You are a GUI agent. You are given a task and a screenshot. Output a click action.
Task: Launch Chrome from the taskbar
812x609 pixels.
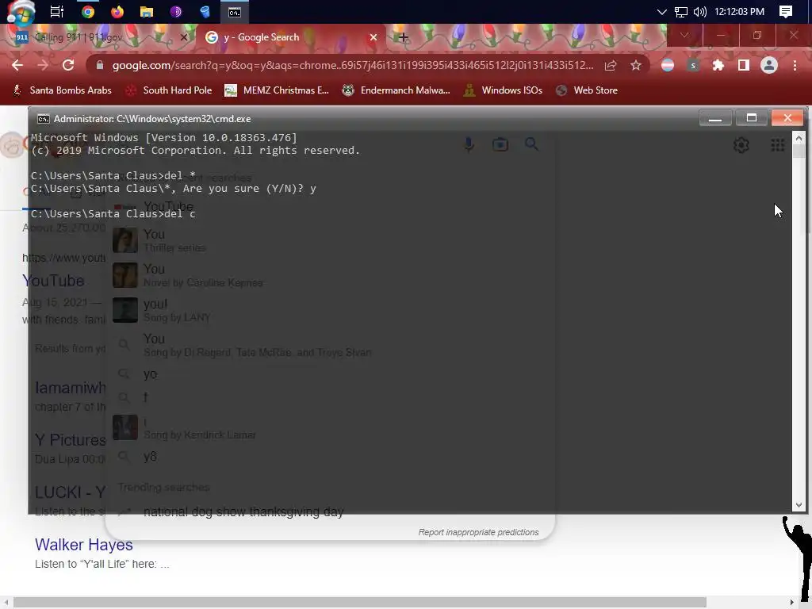87,11
